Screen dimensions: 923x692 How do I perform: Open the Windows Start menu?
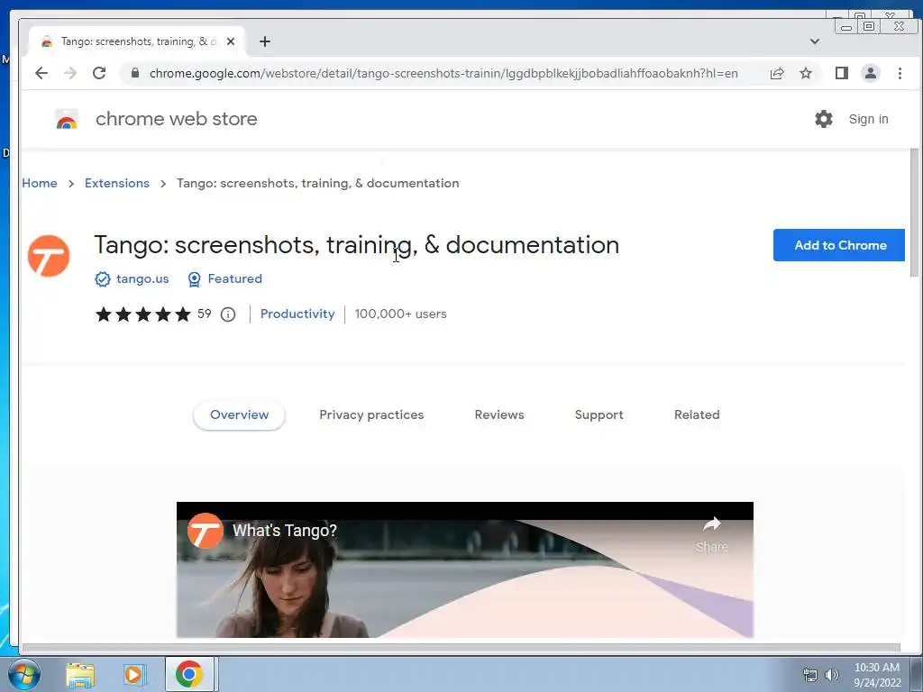[23, 674]
